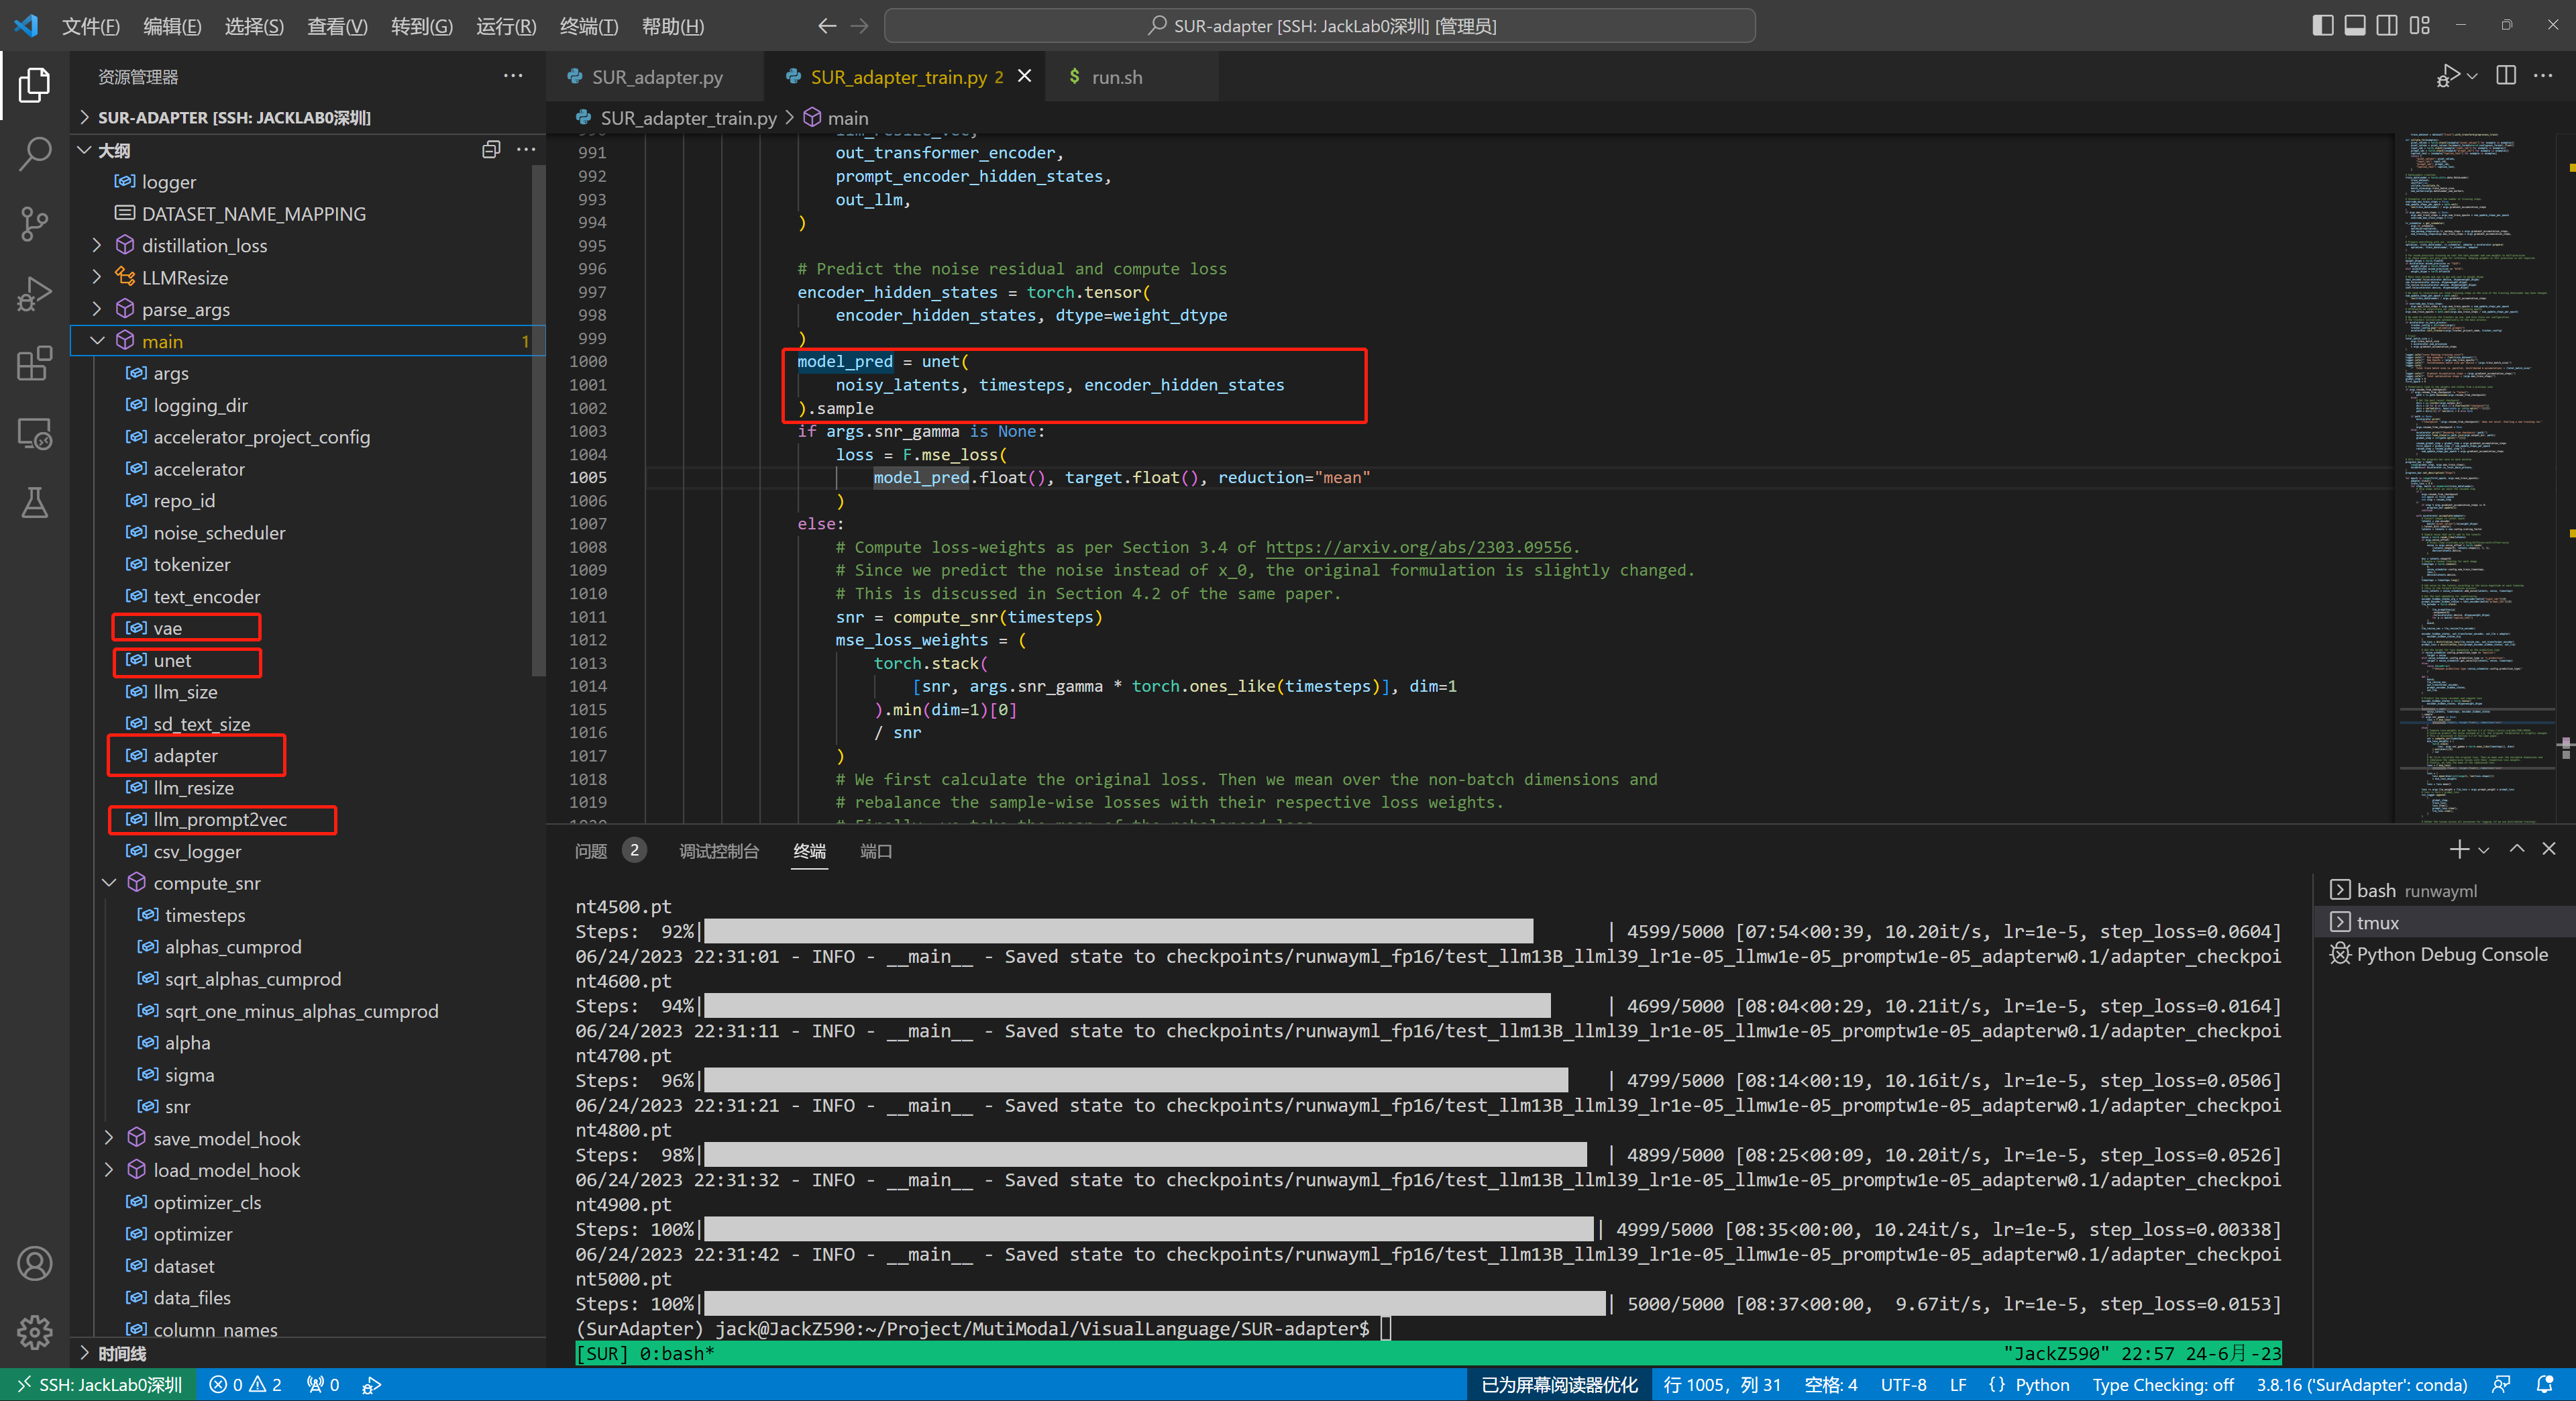Select the llm_prompt2vec outline variable
The image size is (2576, 1401).
[x=221, y=819]
